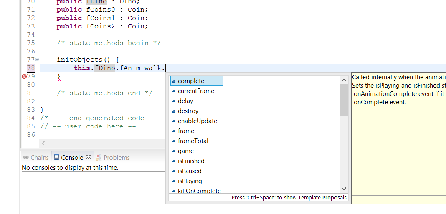
Task: Click the property icon beside 'isPaused'
Action: click(174, 171)
